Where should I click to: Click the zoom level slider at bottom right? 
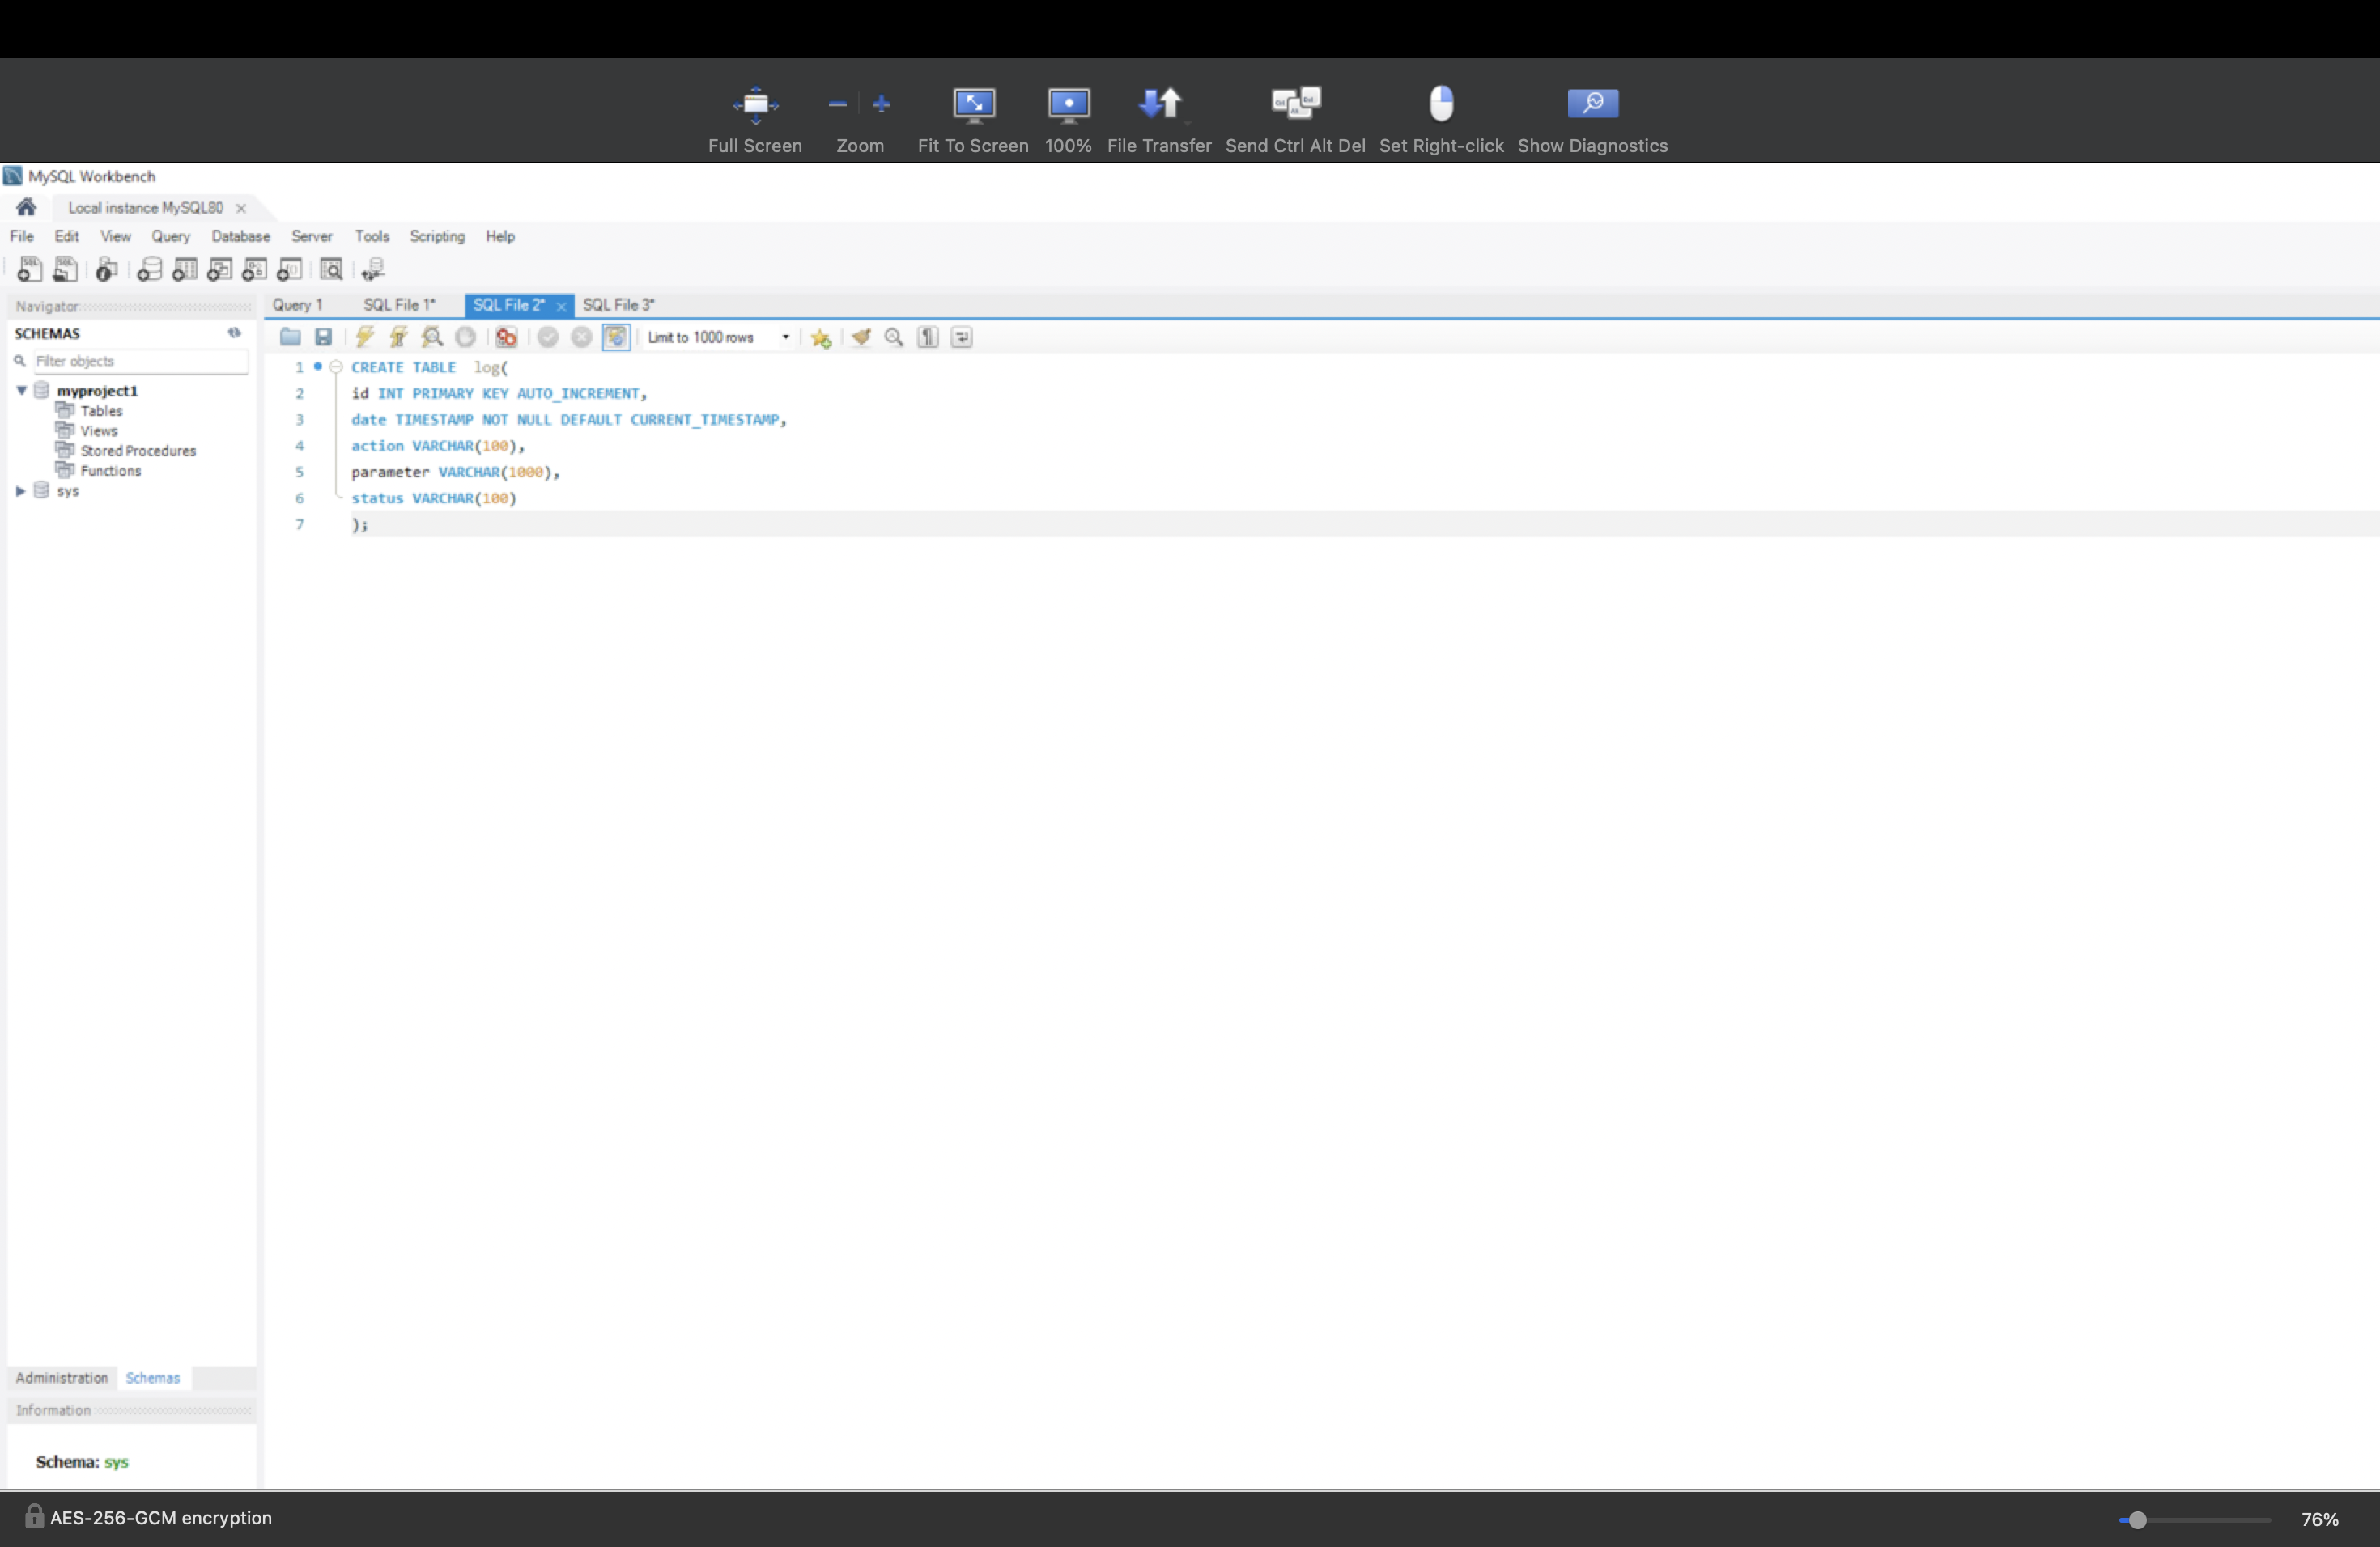(x=2137, y=1519)
